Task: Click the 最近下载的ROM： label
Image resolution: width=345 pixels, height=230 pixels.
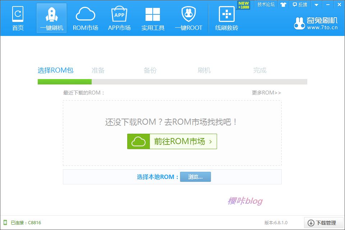Action: [84, 93]
